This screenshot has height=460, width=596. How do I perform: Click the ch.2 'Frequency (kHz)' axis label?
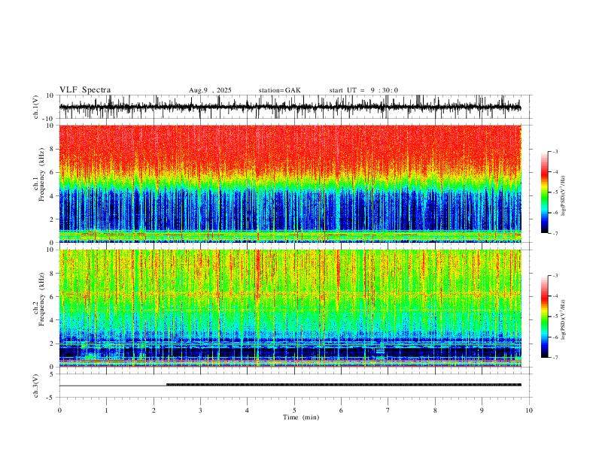41,299
